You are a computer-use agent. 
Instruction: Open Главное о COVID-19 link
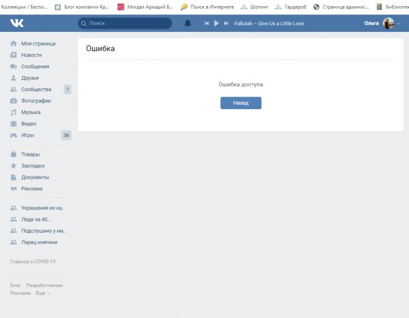(x=32, y=262)
